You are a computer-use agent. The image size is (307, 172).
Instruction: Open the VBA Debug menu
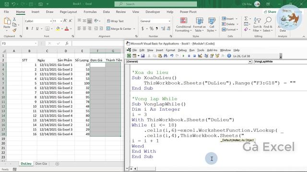[182, 50]
